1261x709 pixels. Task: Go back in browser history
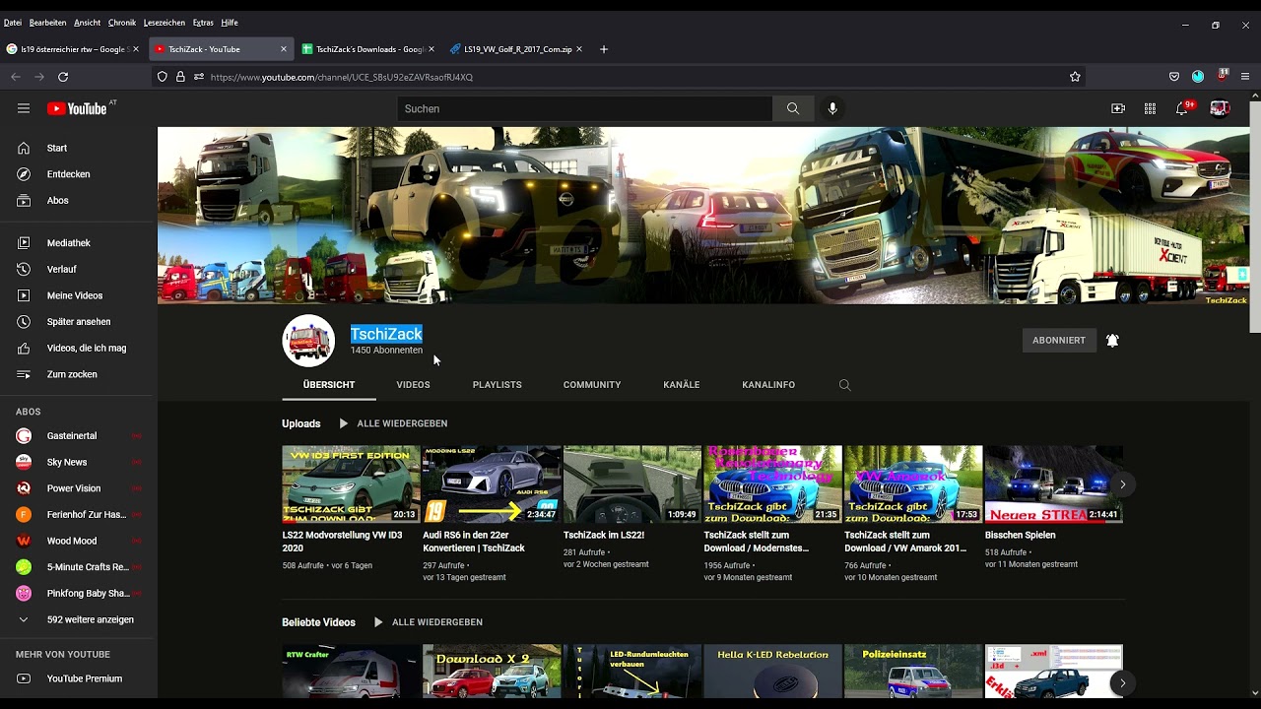pyautogui.click(x=16, y=77)
